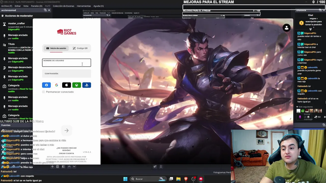Delete selected source with trash icon
326x183 pixels.
[x=57, y=166]
